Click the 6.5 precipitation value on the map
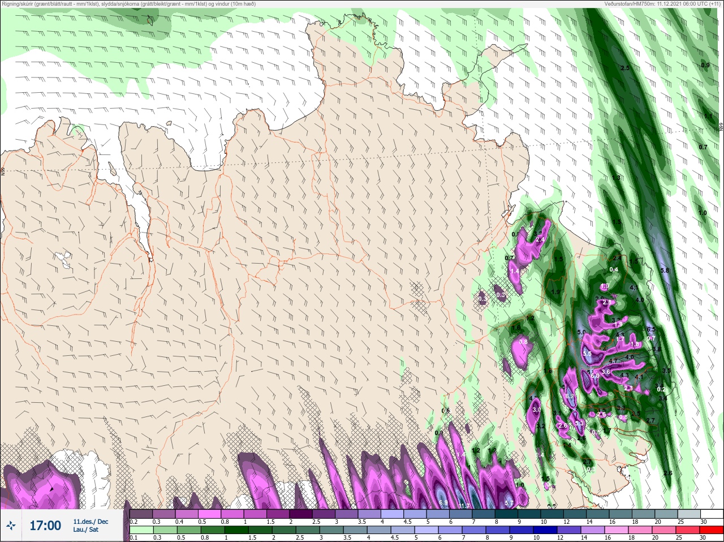724x542 pixels. 651,329
